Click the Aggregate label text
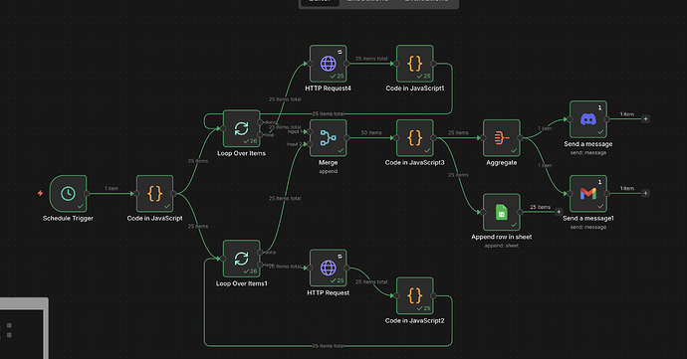This screenshot has width=687, height=359. [502, 162]
